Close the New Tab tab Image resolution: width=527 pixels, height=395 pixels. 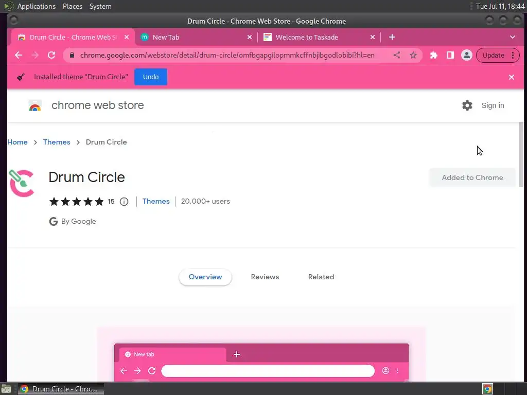click(250, 37)
